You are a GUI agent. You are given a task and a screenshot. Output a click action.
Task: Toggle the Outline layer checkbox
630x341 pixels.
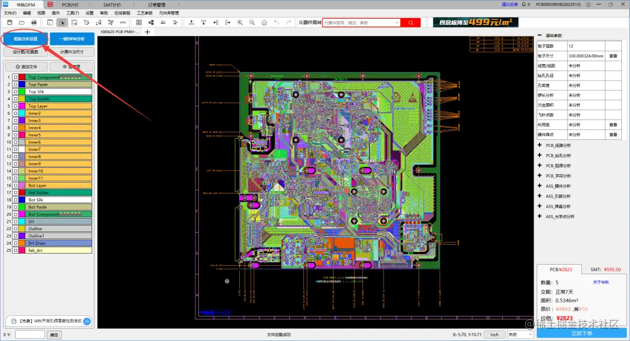[x=15, y=228]
